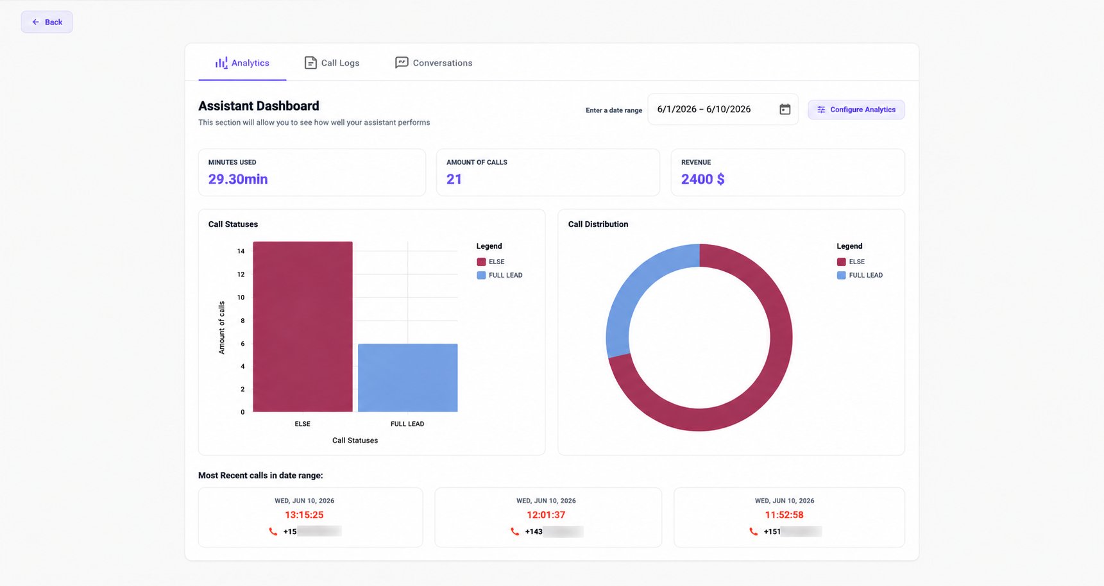1104x586 pixels.
Task: Click phone icon beside +15 number
Action: 273,532
